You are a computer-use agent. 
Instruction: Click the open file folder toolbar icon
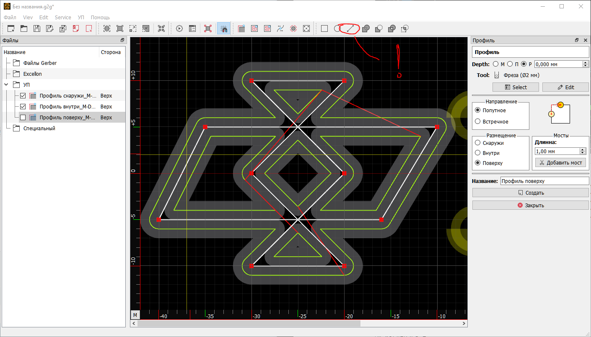24,28
